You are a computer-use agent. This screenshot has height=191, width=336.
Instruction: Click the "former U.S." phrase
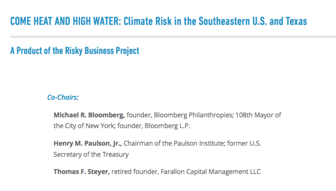244,143
